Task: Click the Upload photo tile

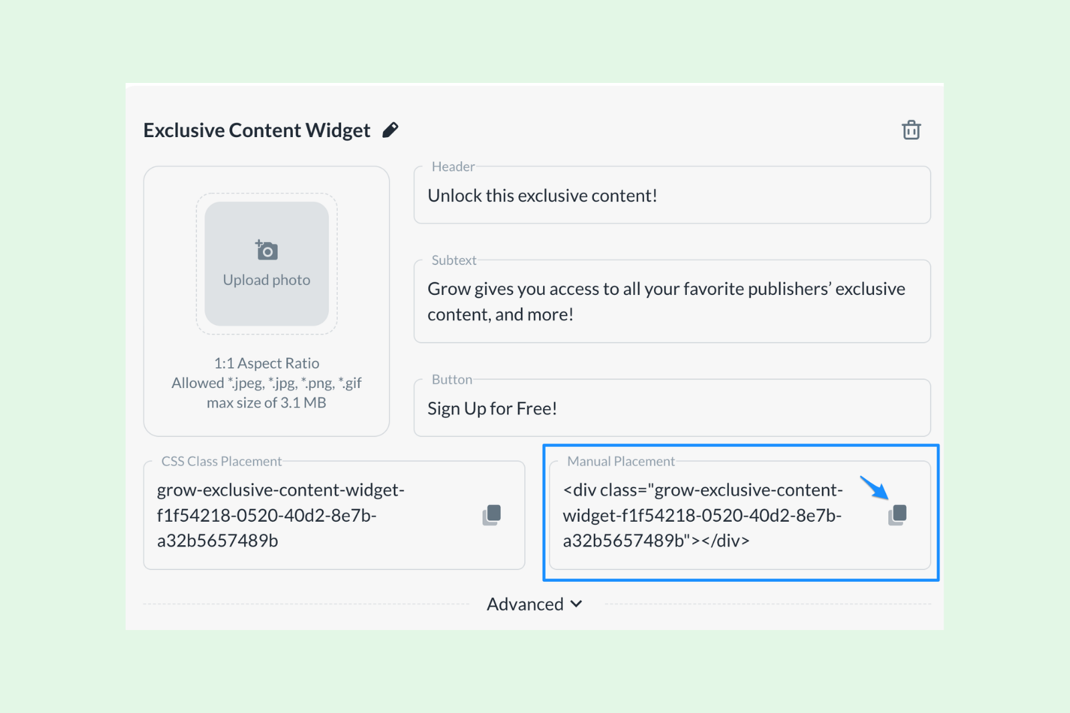Action: [266, 264]
